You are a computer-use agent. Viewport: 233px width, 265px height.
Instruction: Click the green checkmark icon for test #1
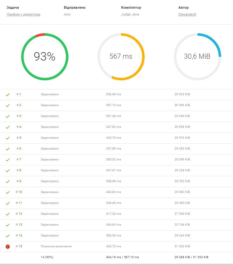point(8,94)
